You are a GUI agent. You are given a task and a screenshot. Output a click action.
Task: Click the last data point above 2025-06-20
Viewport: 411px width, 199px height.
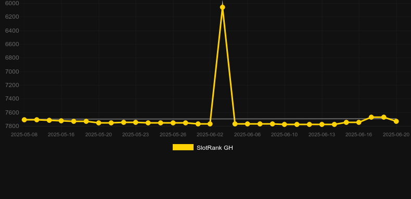(x=396, y=121)
